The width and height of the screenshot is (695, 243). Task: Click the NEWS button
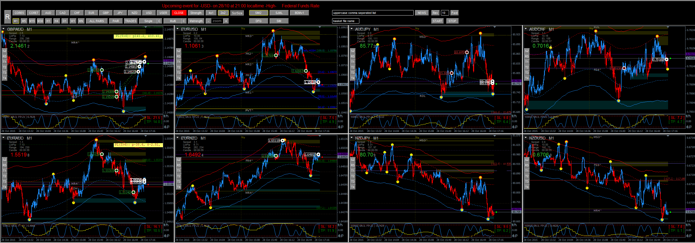pyautogui.click(x=422, y=13)
